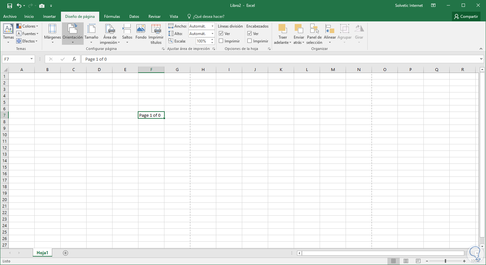Save the workbook with the floppy disk icon

(x=9, y=6)
